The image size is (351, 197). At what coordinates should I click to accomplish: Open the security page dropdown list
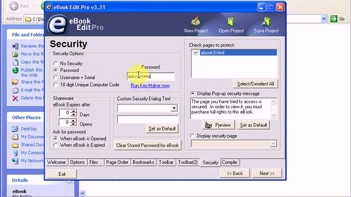tap(273, 144)
